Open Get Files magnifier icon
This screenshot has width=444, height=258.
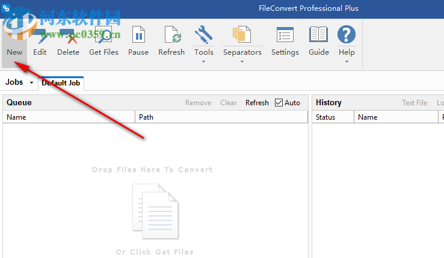pos(103,34)
